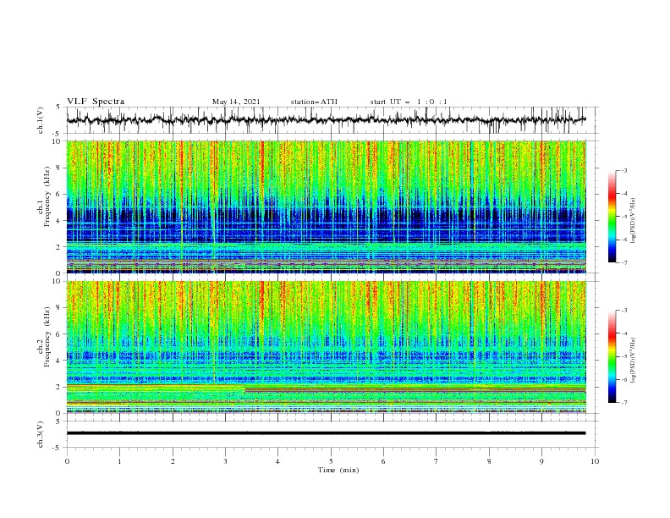Image resolution: width=670 pixels, height=518 pixels.
Task: Click the ch.1 spectrogram panel
Action: coord(327,207)
